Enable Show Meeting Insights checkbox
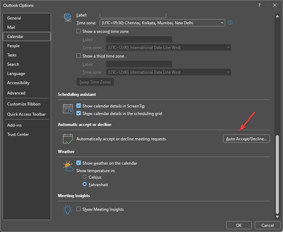283x232 pixels. coord(78,209)
